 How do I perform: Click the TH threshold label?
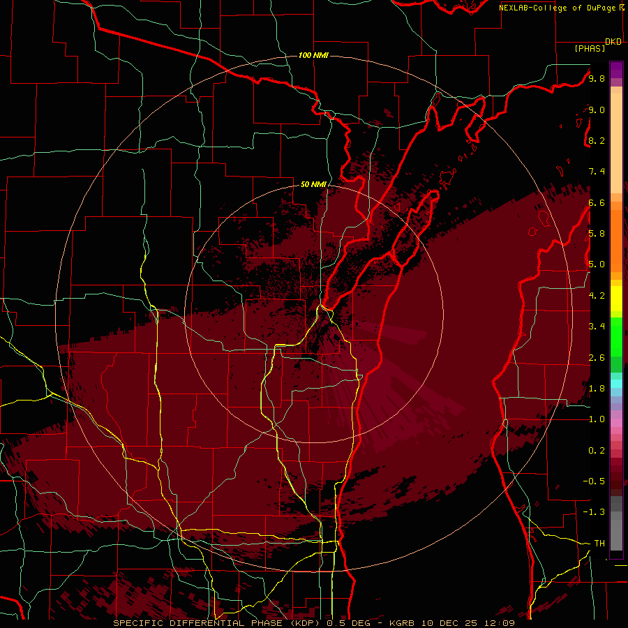599,544
